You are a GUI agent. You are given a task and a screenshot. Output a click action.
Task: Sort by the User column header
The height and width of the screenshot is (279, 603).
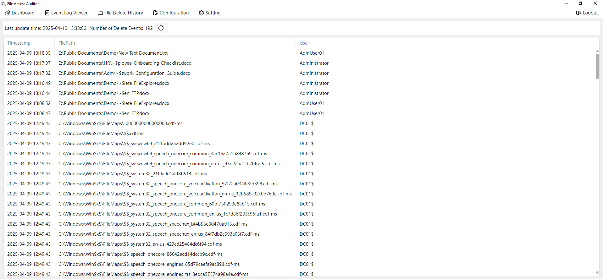304,43
